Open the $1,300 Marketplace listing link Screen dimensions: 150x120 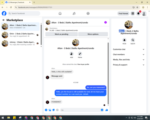tap(64, 30)
